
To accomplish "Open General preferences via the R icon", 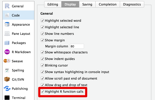I will tap(7, 6).
